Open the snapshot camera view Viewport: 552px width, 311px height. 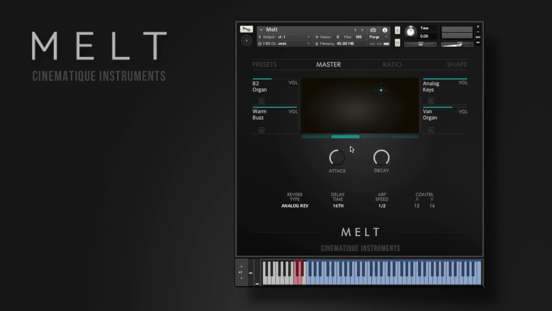pos(373,30)
